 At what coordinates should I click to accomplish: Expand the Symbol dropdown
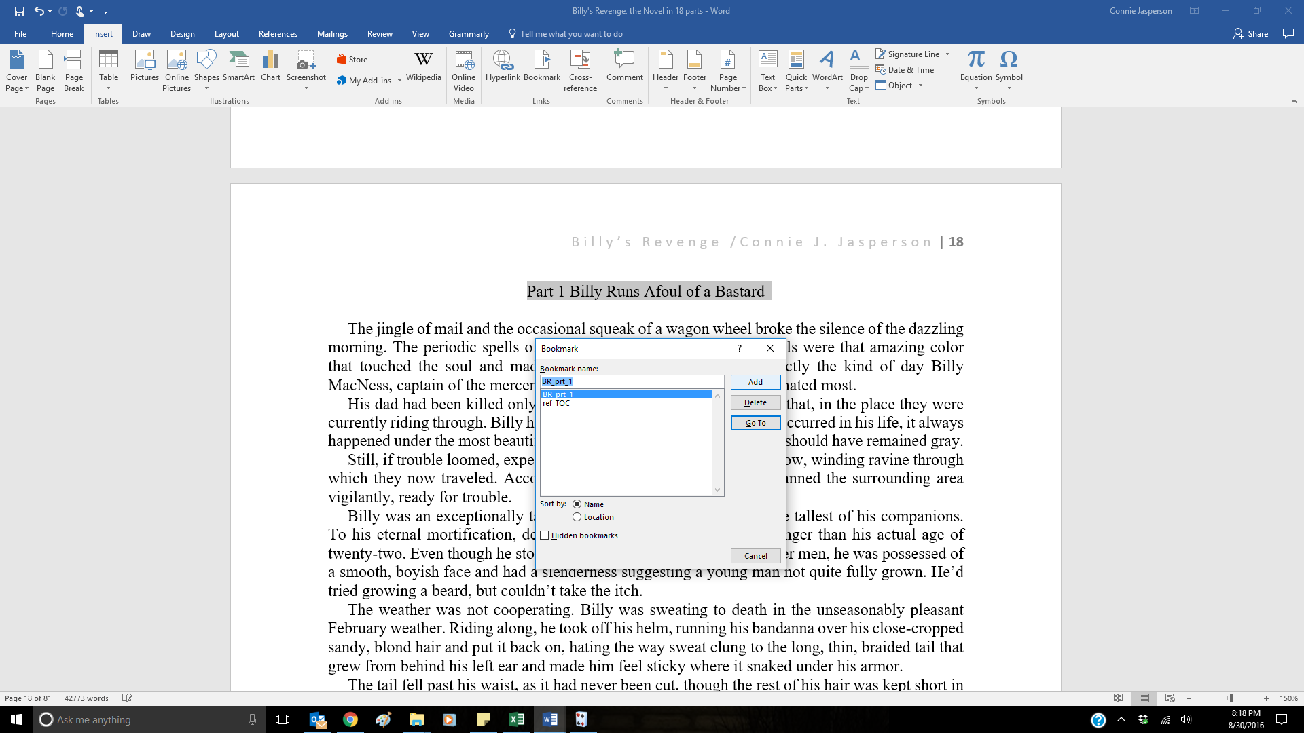point(1009,88)
